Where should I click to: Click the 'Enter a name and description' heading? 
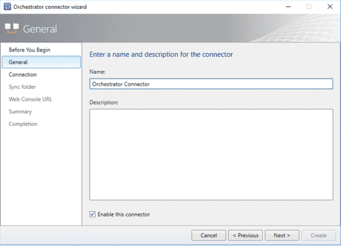(x=161, y=54)
